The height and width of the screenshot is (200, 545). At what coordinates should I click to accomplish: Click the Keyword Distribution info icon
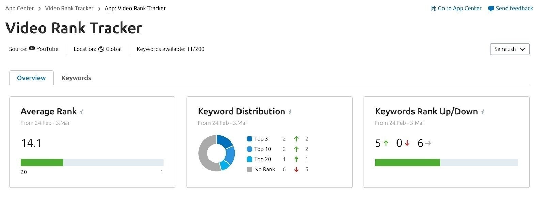click(x=290, y=112)
